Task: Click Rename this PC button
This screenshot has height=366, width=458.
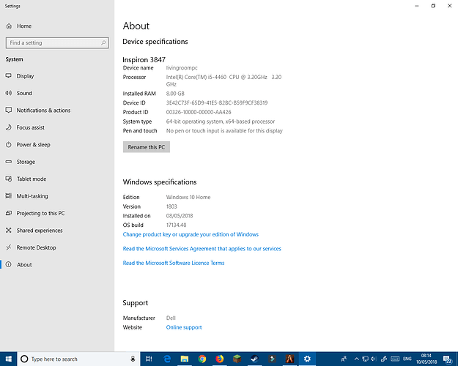Action: point(147,147)
